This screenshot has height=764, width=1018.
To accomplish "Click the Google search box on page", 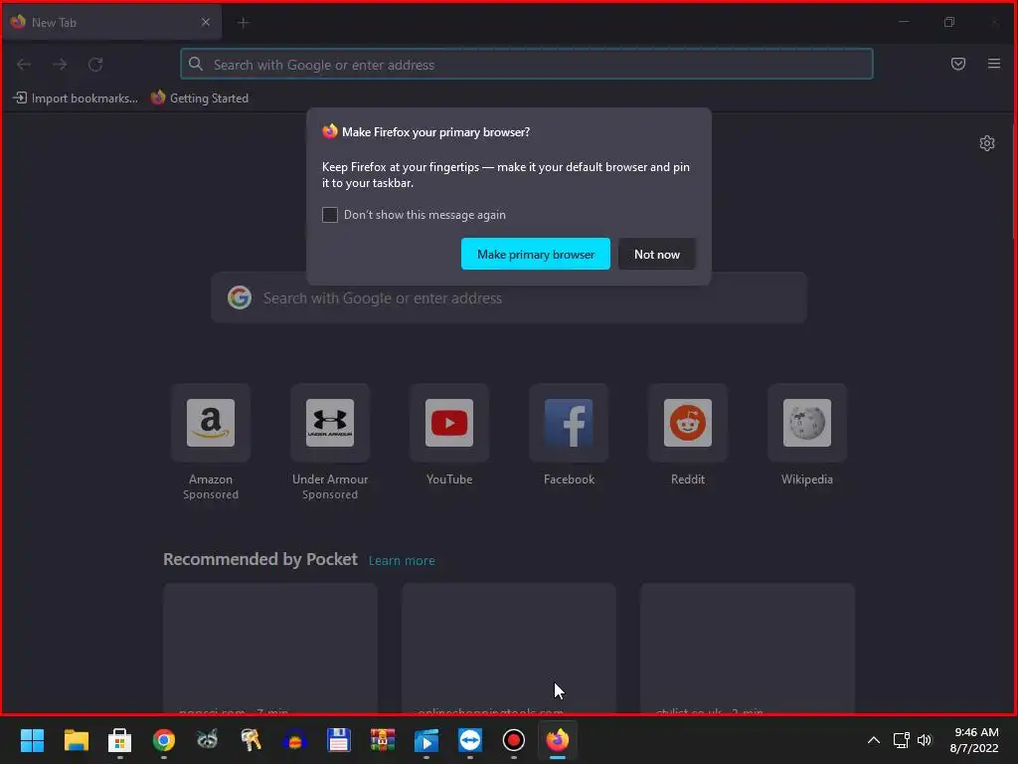I will (x=509, y=298).
